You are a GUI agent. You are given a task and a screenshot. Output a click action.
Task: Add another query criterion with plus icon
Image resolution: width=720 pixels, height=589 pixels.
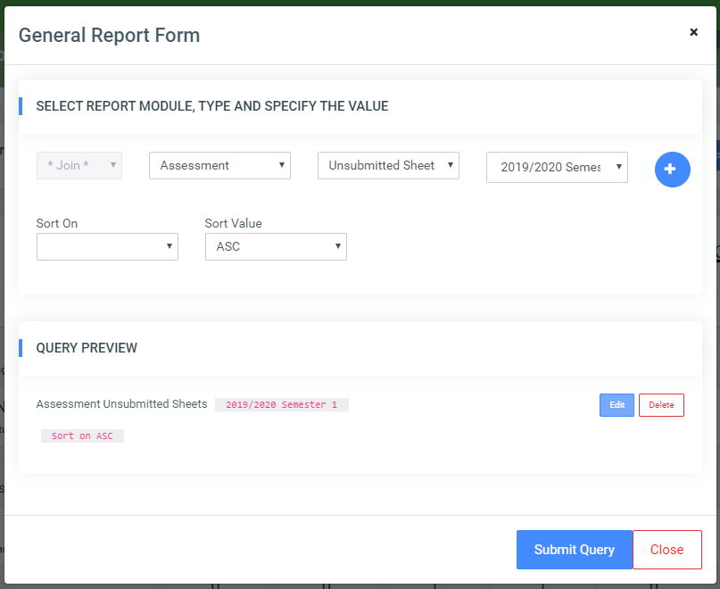(672, 170)
